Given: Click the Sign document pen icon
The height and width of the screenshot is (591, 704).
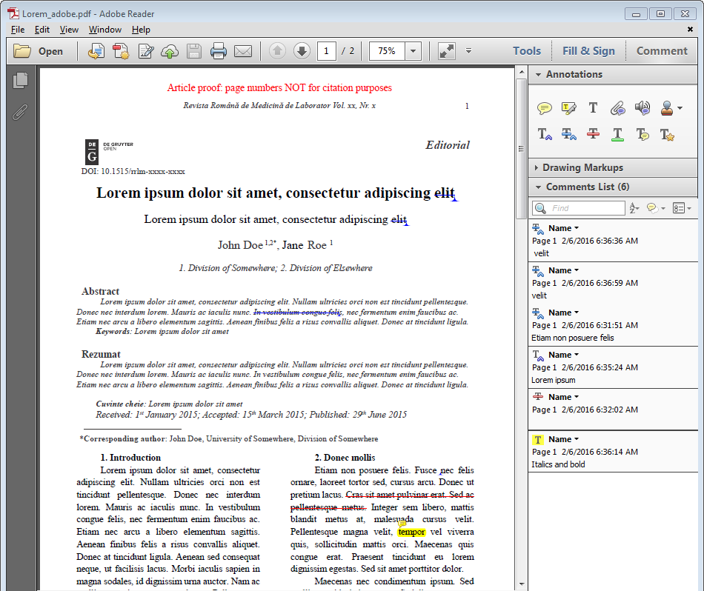Looking at the screenshot, I should point(145,51).
